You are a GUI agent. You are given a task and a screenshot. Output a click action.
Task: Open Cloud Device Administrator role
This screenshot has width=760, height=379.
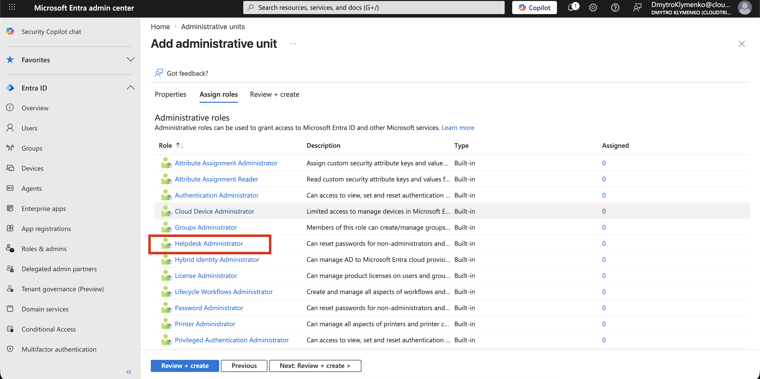[214, 211]
